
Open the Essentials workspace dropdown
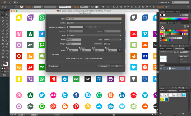click(164, 2)
